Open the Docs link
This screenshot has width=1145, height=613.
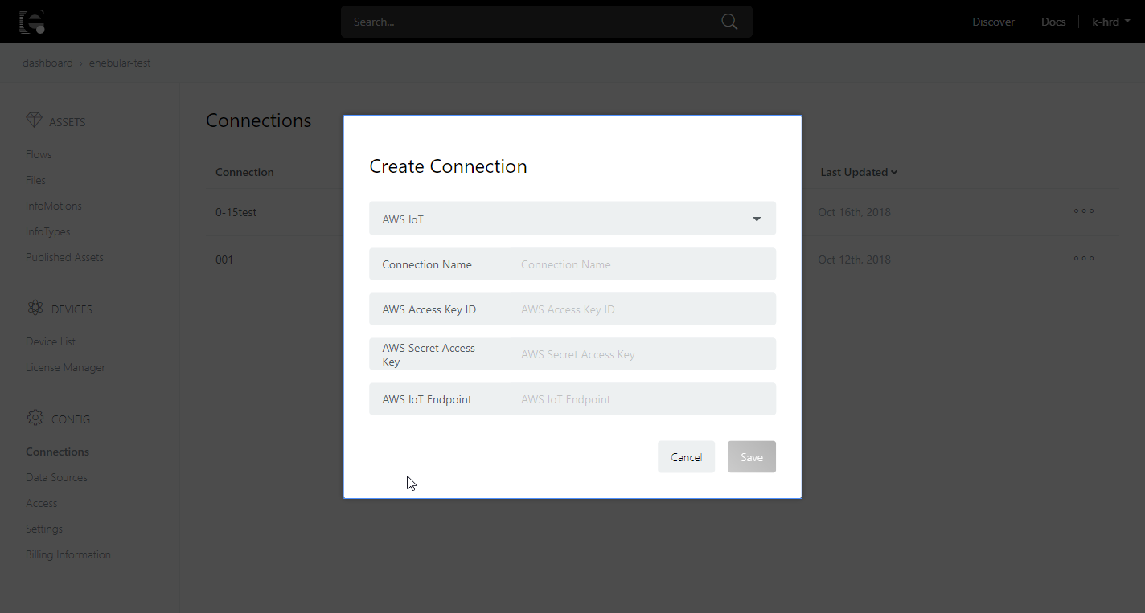click(x=1053, y=22)
